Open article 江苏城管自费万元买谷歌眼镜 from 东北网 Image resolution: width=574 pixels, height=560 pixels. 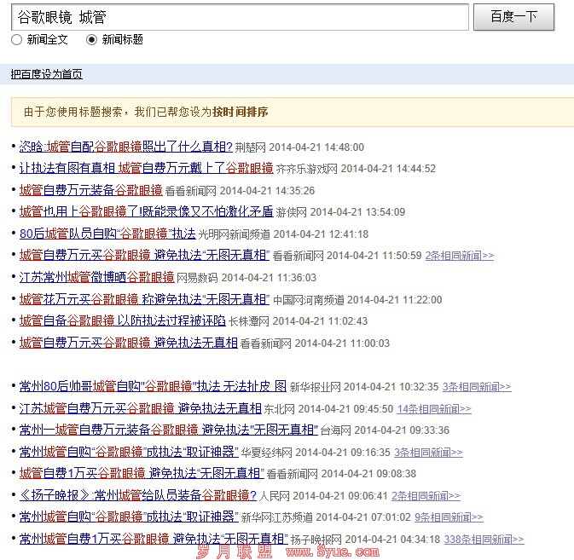coord(141,408)
